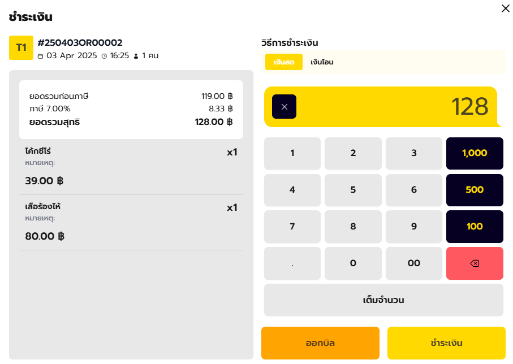Screen dimensions: 513x364
Task: Tap the number 7 key
Action: click(292, 226)
